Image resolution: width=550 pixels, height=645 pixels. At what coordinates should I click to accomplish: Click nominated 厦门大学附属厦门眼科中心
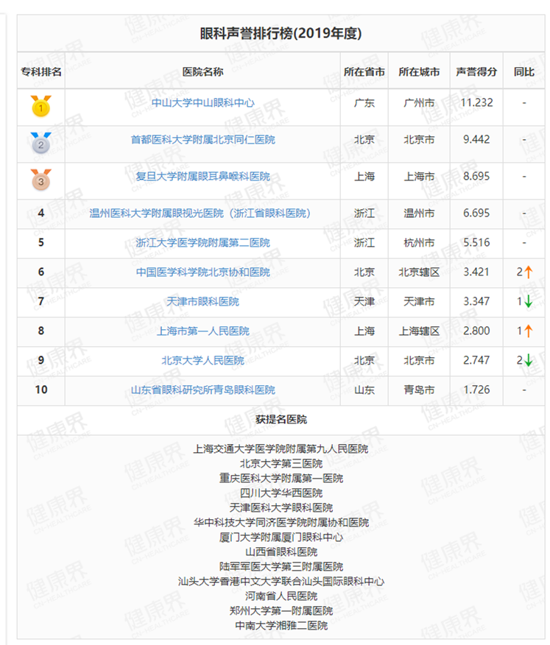(x=281, y=537)
